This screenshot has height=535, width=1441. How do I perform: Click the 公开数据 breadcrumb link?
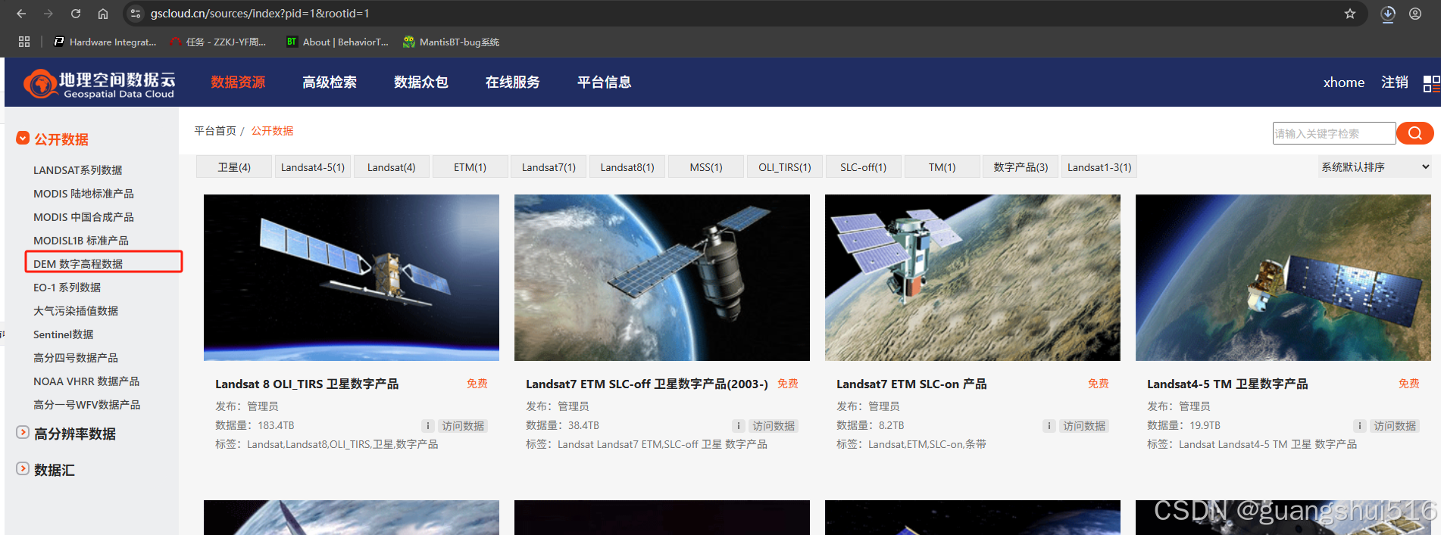click(x=273, y=131)
